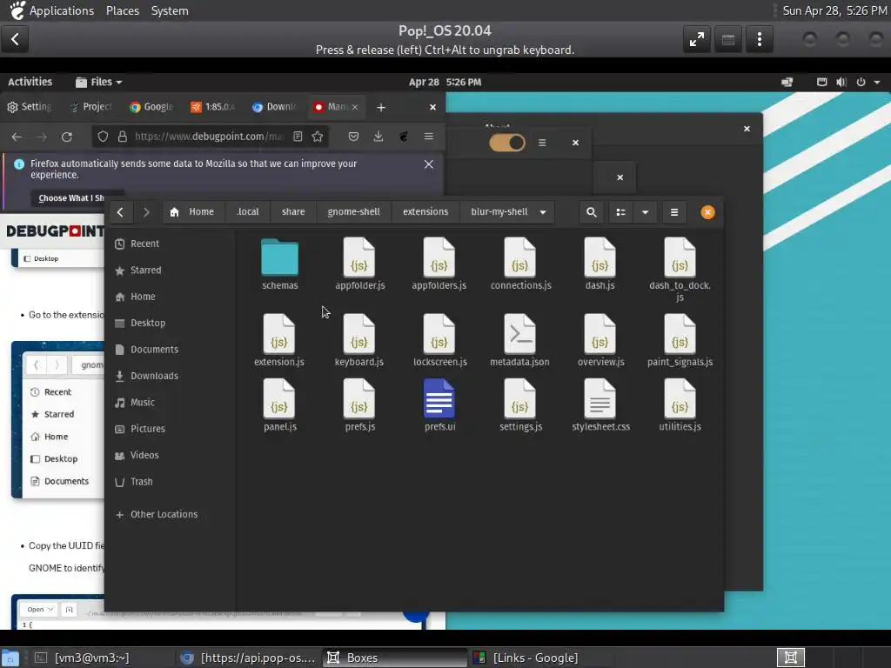Open Firefox application menu
The height and width of the screenshot is (668, 891).
coord(428,137)
